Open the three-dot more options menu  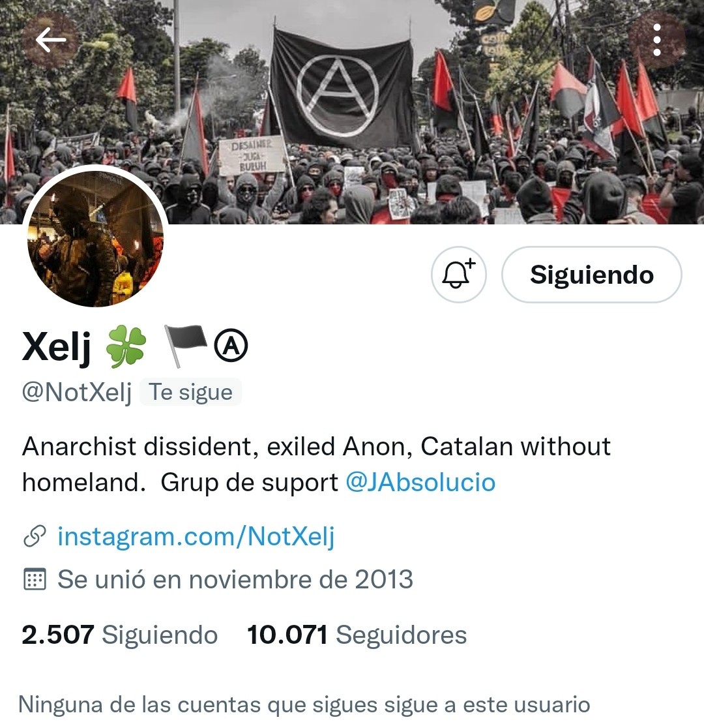[657, 40]
